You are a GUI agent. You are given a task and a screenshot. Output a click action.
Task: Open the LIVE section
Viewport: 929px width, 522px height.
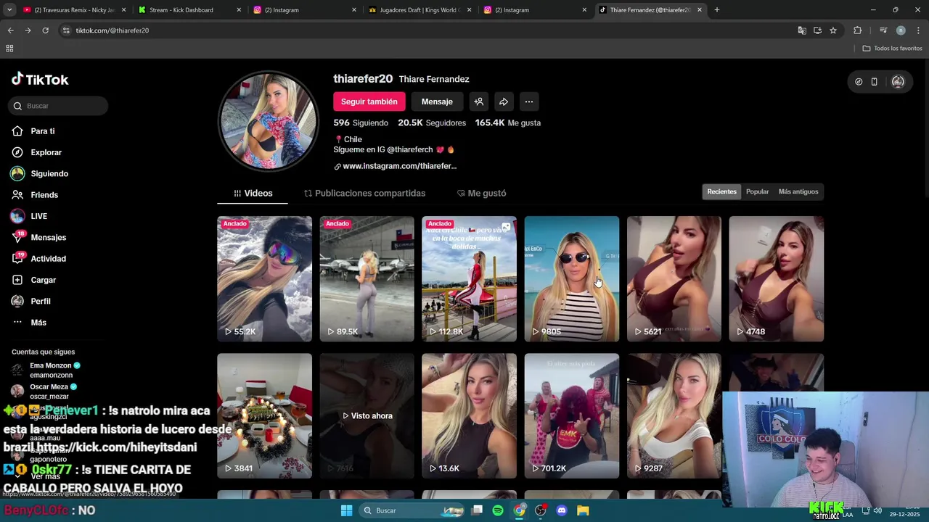tap(29, 216)
